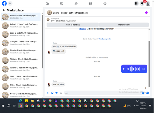Click Elenita's avatar beside phone number

[49, 85]
